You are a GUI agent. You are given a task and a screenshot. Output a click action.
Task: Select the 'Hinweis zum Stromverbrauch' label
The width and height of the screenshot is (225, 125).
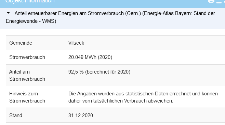pos(27,97)
